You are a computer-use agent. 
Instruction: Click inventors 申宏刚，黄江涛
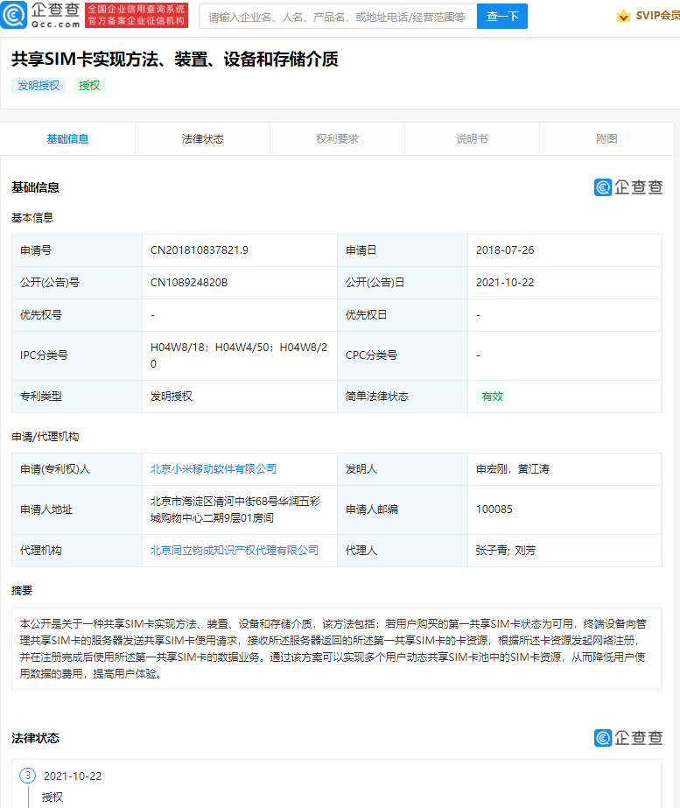pyautogui.click(x=513, y=469)
